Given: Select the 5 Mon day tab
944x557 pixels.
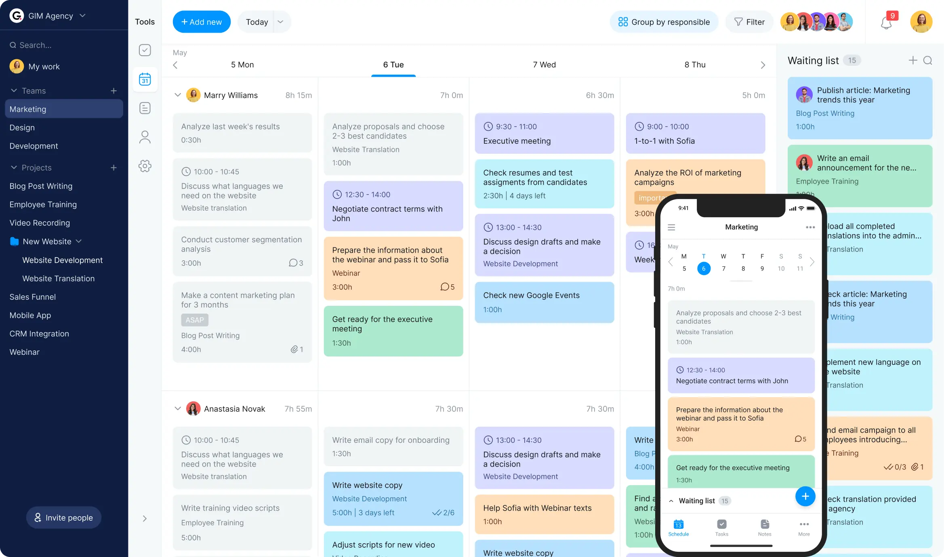Looking at the screenshot, I should [x=242, y=65].
